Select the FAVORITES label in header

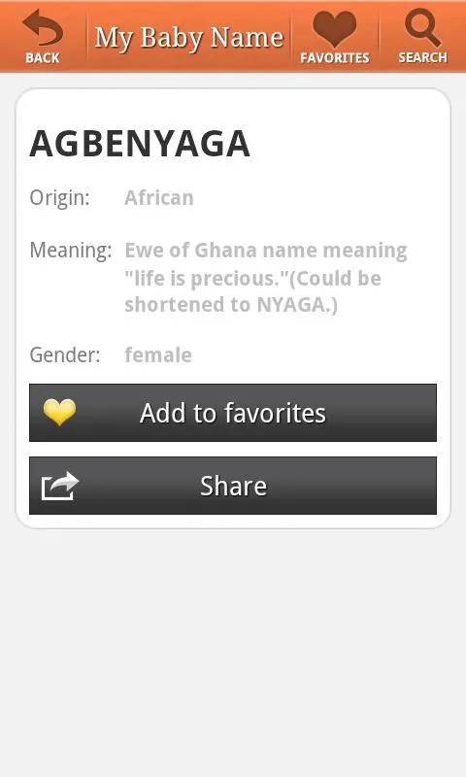335,58
